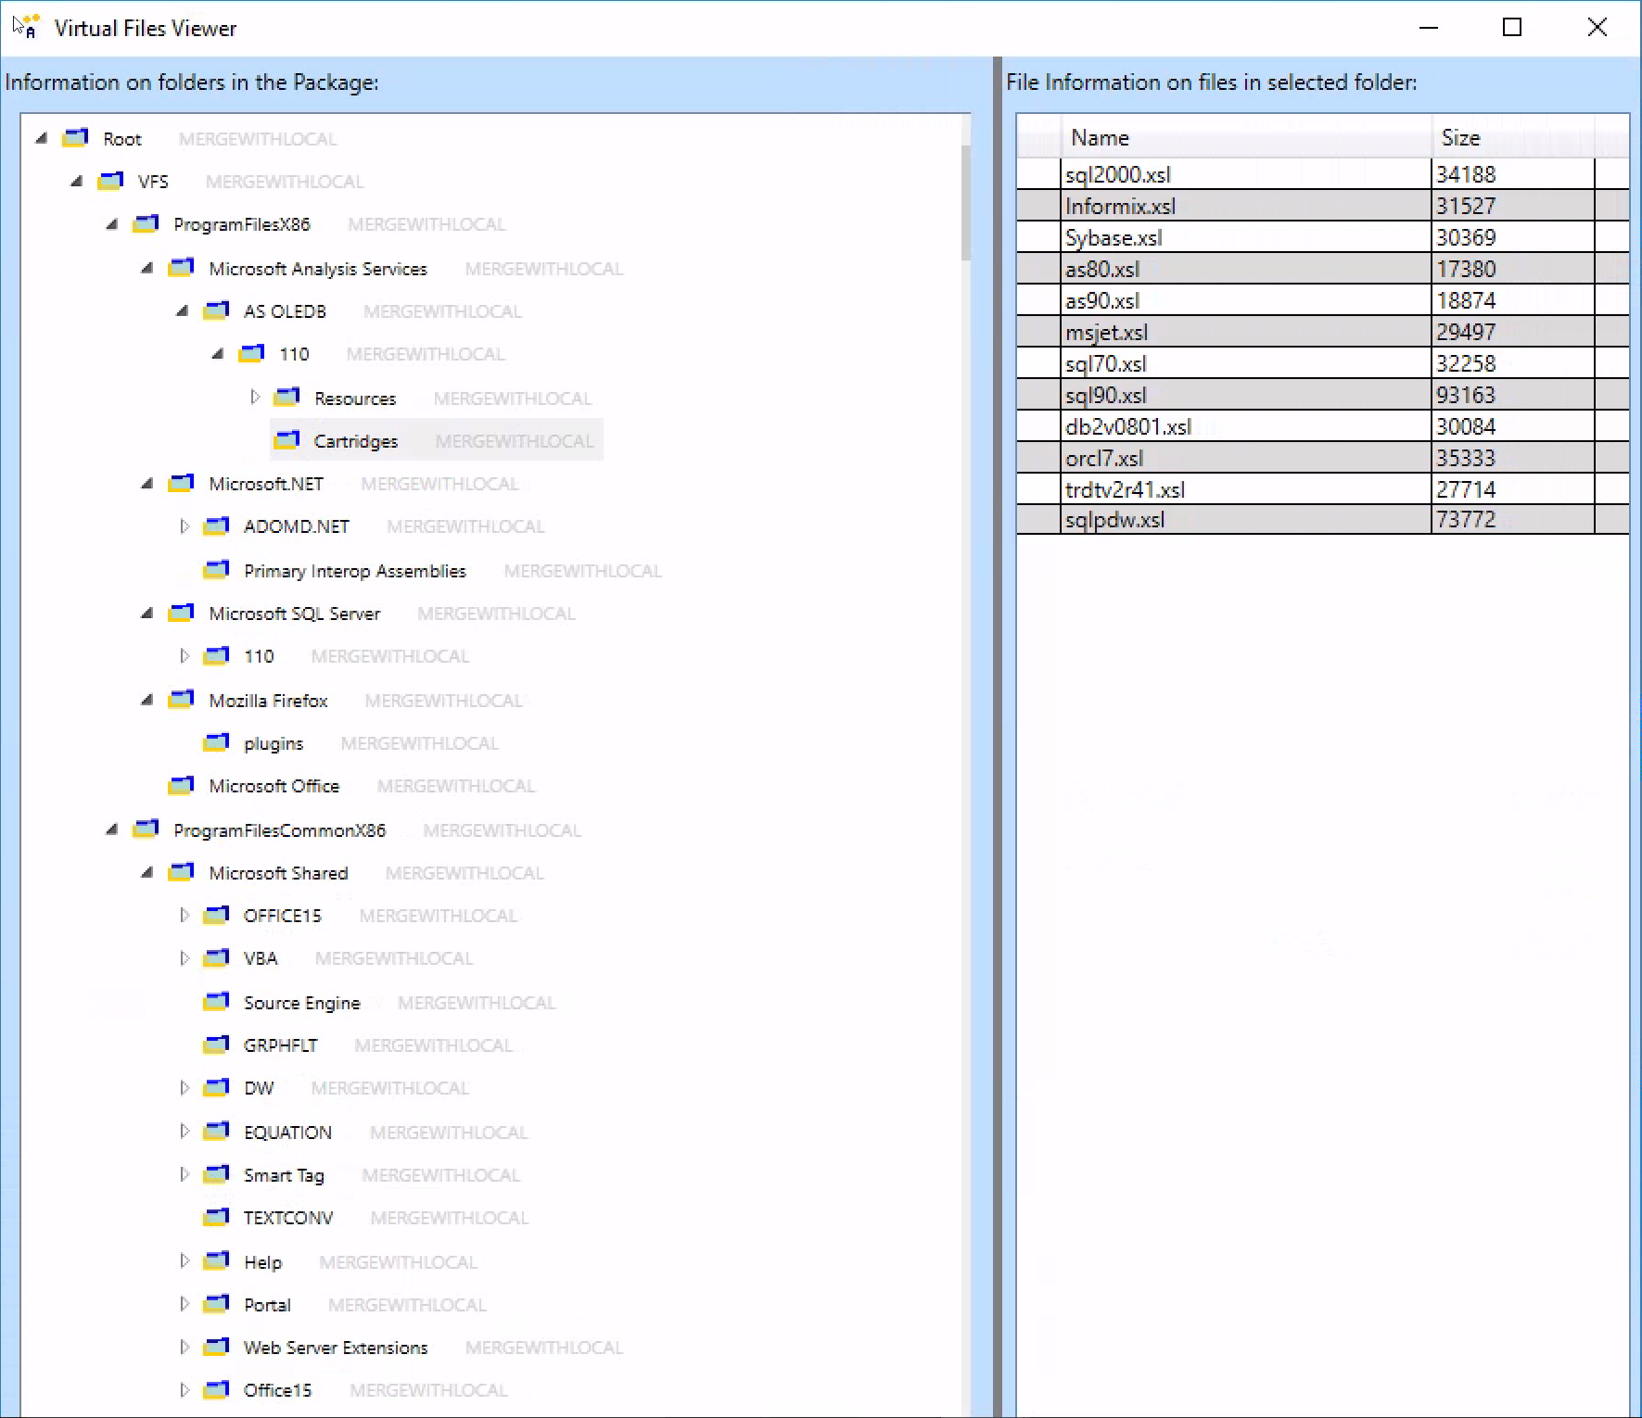The width and height of the screenshot is (1642, 1418).
Task: Collapse the Root tree node
Action: coord(41,138)
